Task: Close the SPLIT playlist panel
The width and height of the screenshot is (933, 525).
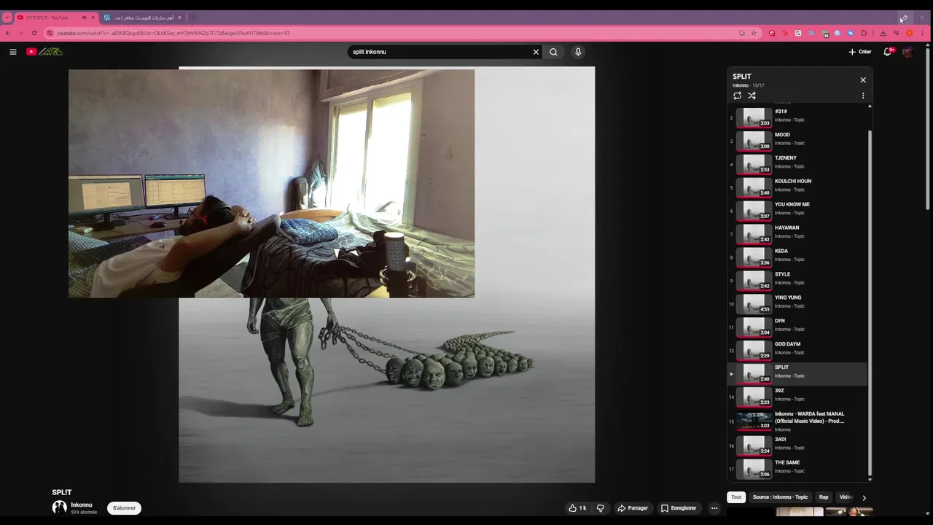Action: click(863, 80)
